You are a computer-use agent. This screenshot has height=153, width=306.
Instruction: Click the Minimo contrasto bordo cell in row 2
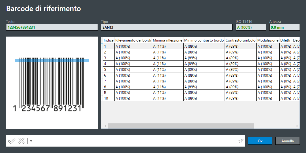point(204,52)
